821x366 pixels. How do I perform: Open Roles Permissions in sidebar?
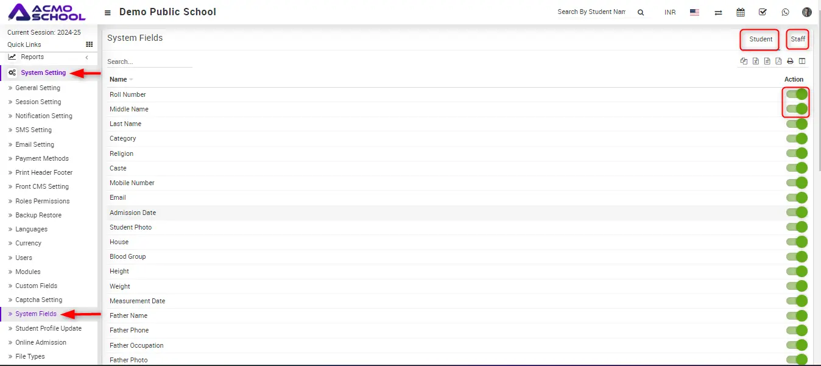(x=43, y=201)
